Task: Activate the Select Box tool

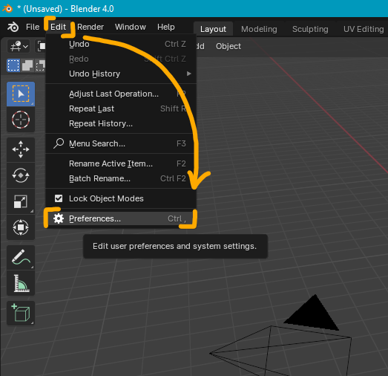Action: (x=21, y=94)
